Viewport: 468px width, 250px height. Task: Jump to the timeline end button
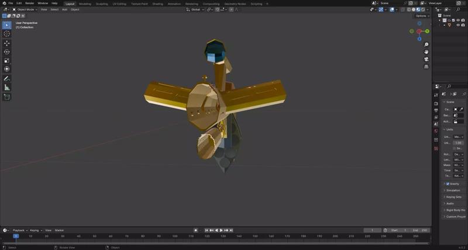tap(231, 230)
